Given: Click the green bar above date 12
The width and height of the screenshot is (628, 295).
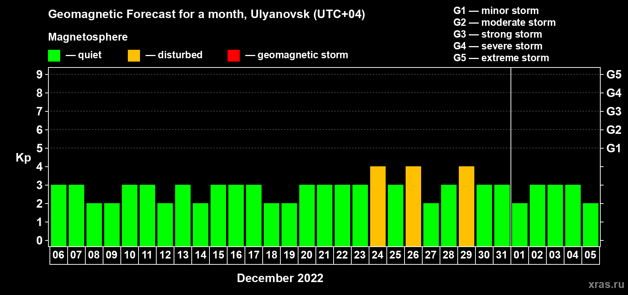Looking at the screenshot, I should coord(165,225).
